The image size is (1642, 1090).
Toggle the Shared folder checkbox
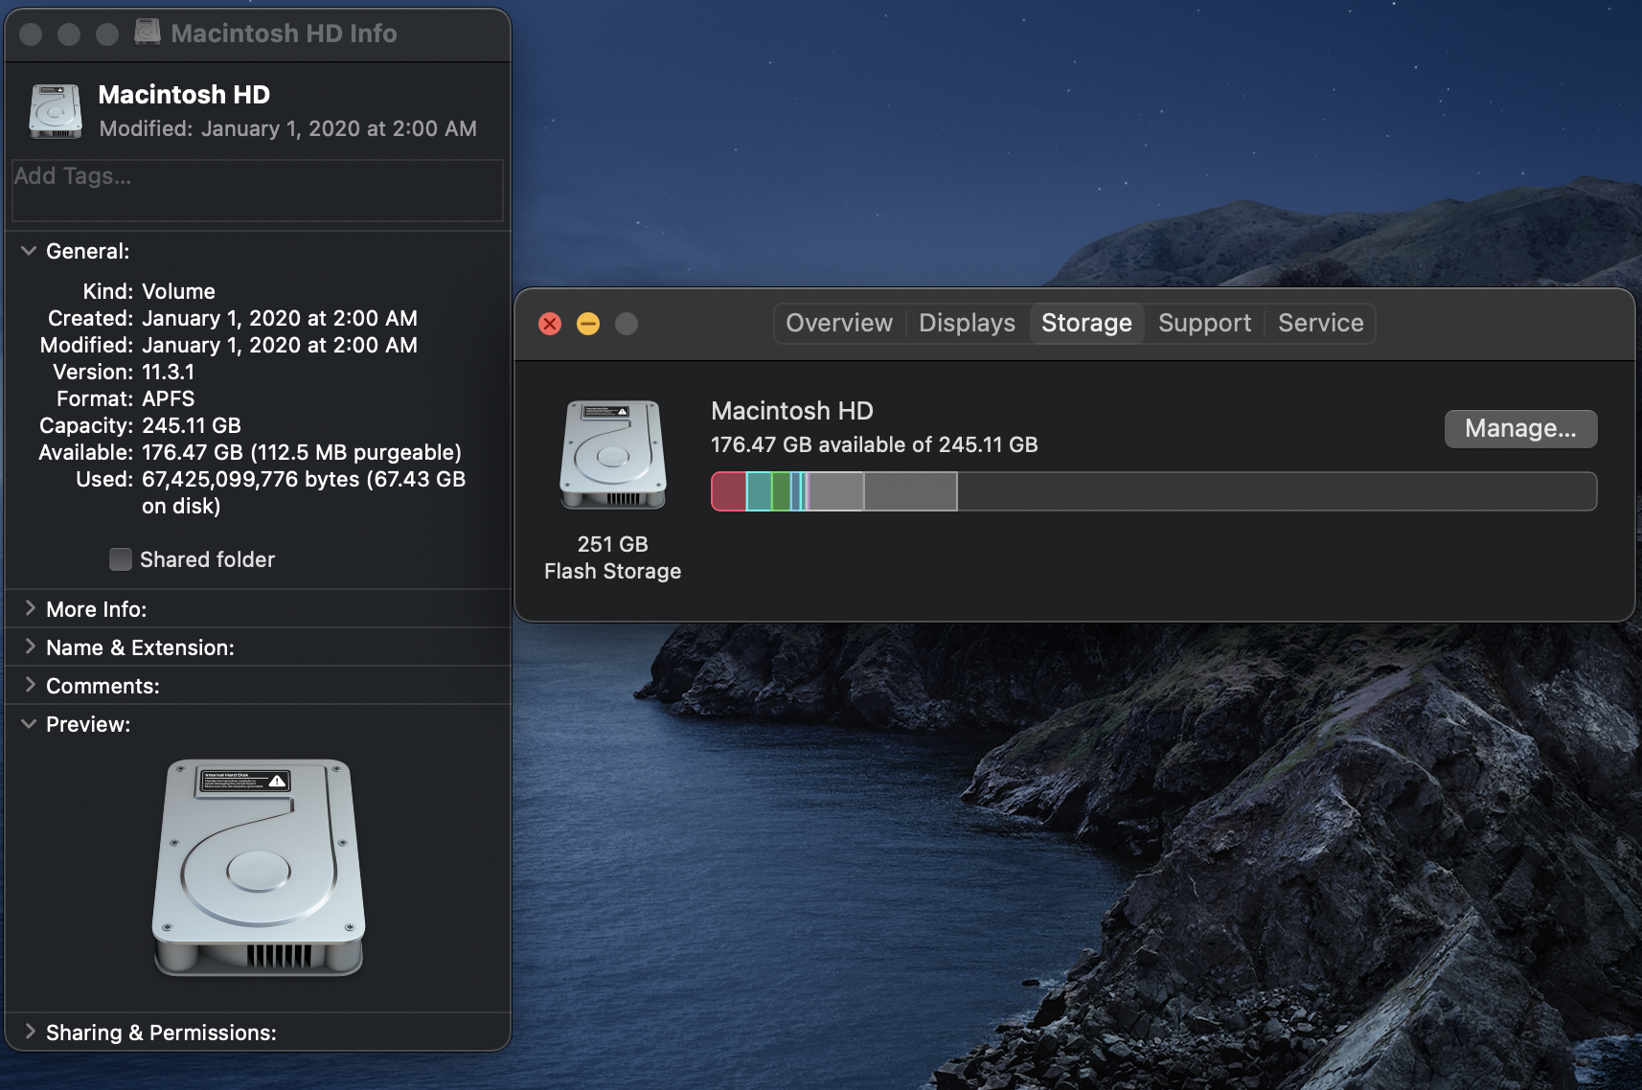(121, 559)
